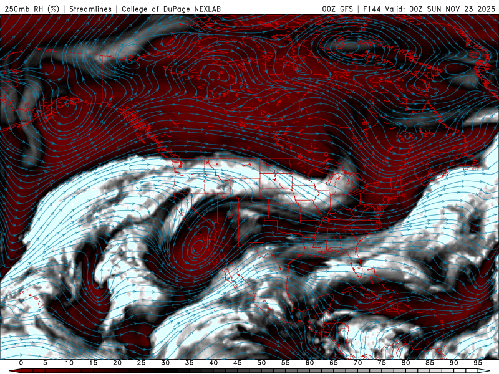Click the colorbar label "20"
Viewport: 499px width, 374px height.
pos(117,363)
